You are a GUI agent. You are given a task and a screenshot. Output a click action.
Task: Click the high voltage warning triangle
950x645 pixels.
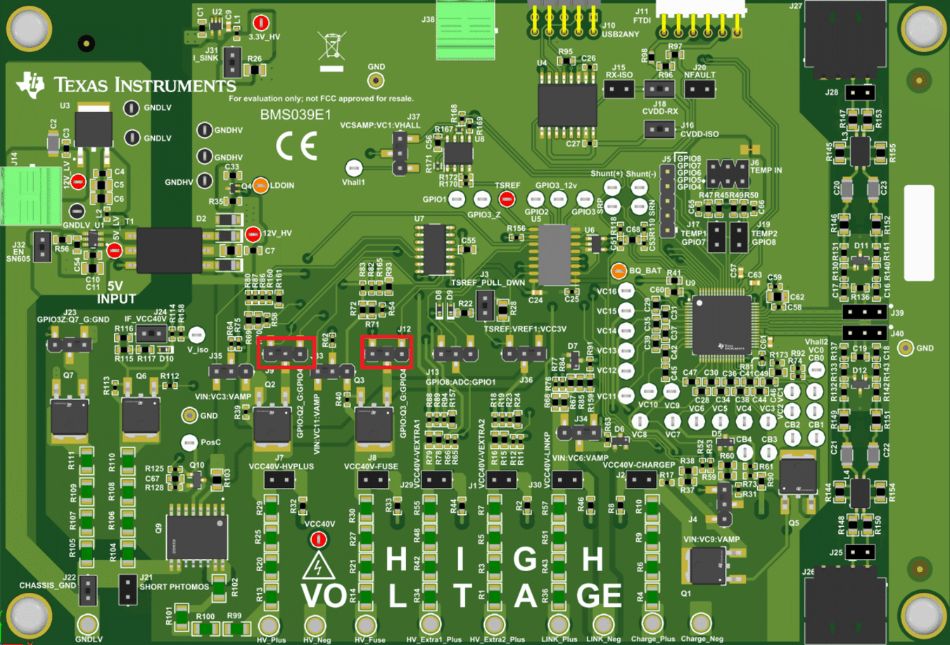click(x=318, y=564)
